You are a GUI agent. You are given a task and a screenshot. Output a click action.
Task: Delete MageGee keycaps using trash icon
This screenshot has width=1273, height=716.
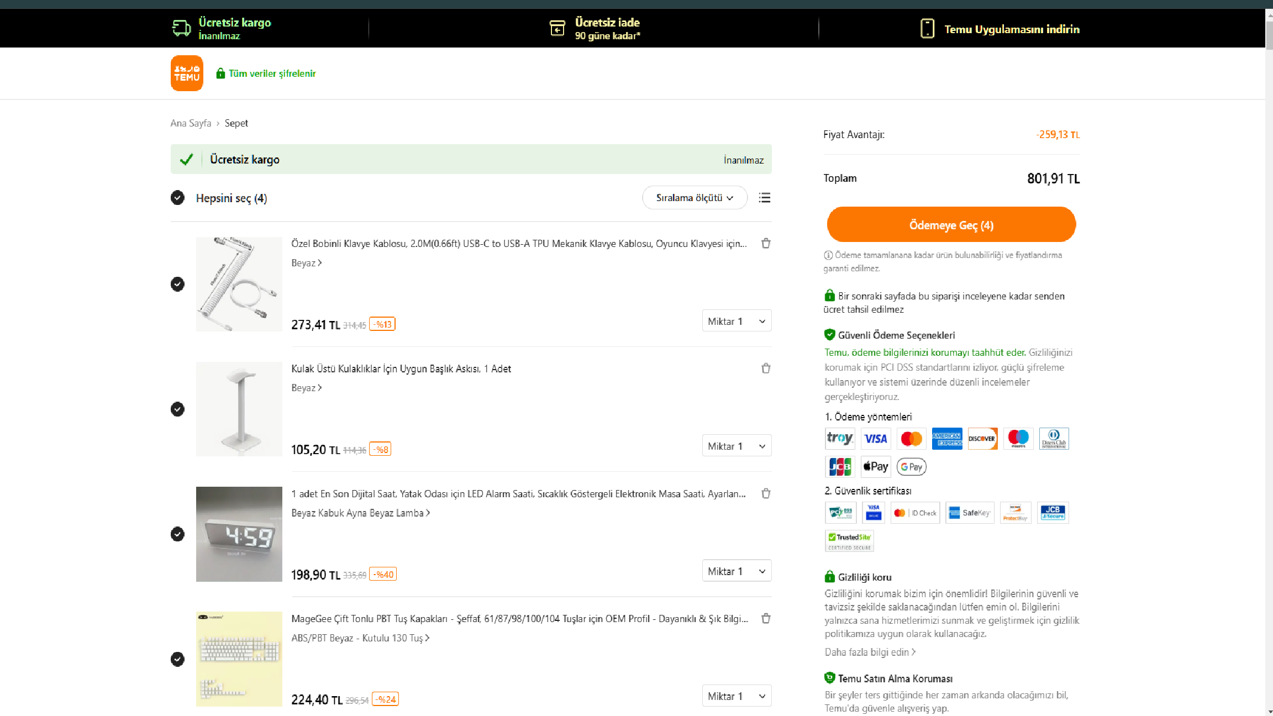[x=766, y=618]
